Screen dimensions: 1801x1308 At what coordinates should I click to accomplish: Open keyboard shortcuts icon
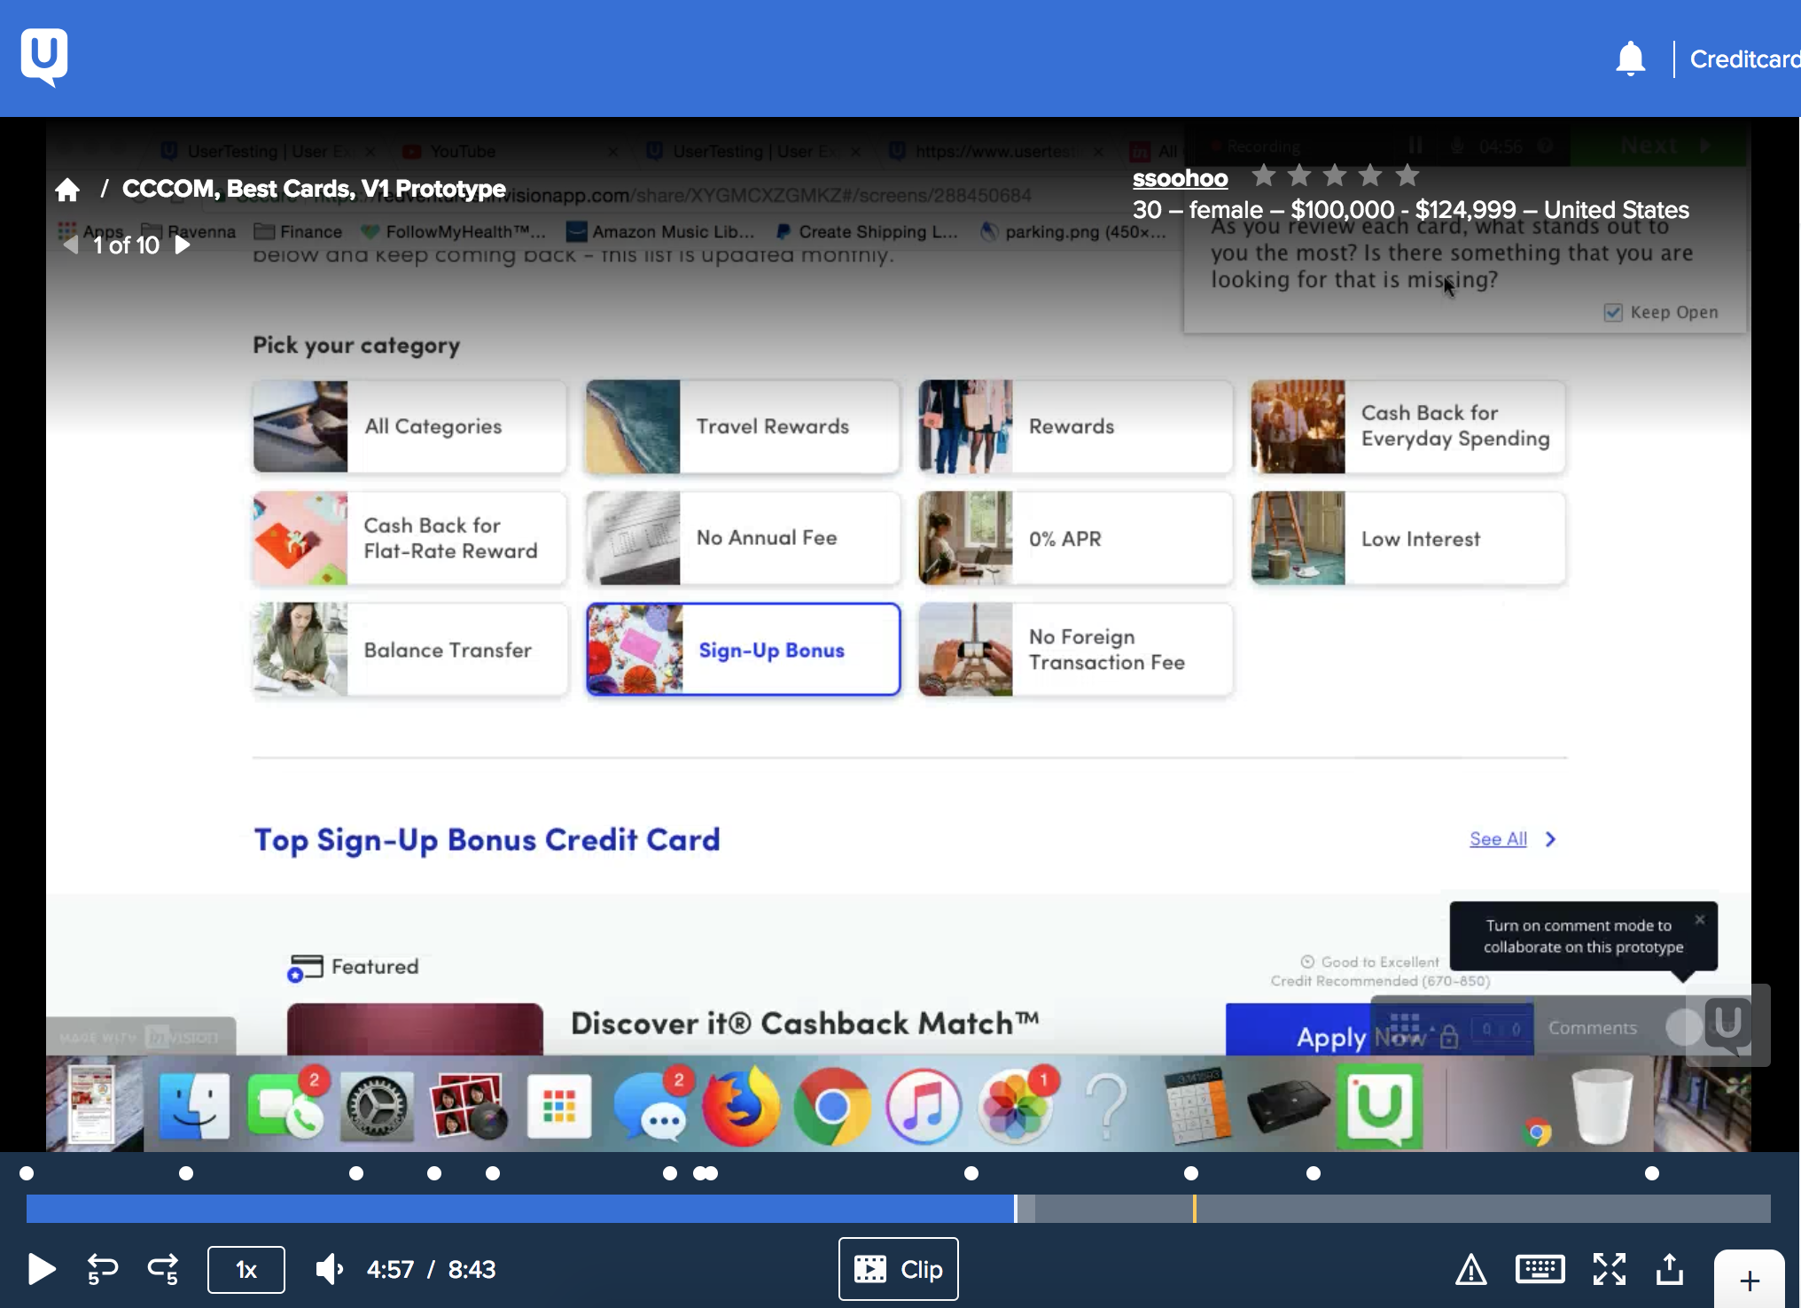click(x=1540, y=1269)
